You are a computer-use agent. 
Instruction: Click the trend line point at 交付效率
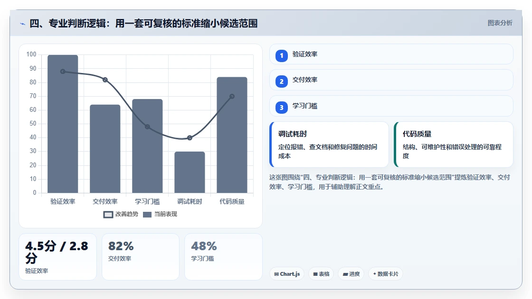(x=105, y=80)
